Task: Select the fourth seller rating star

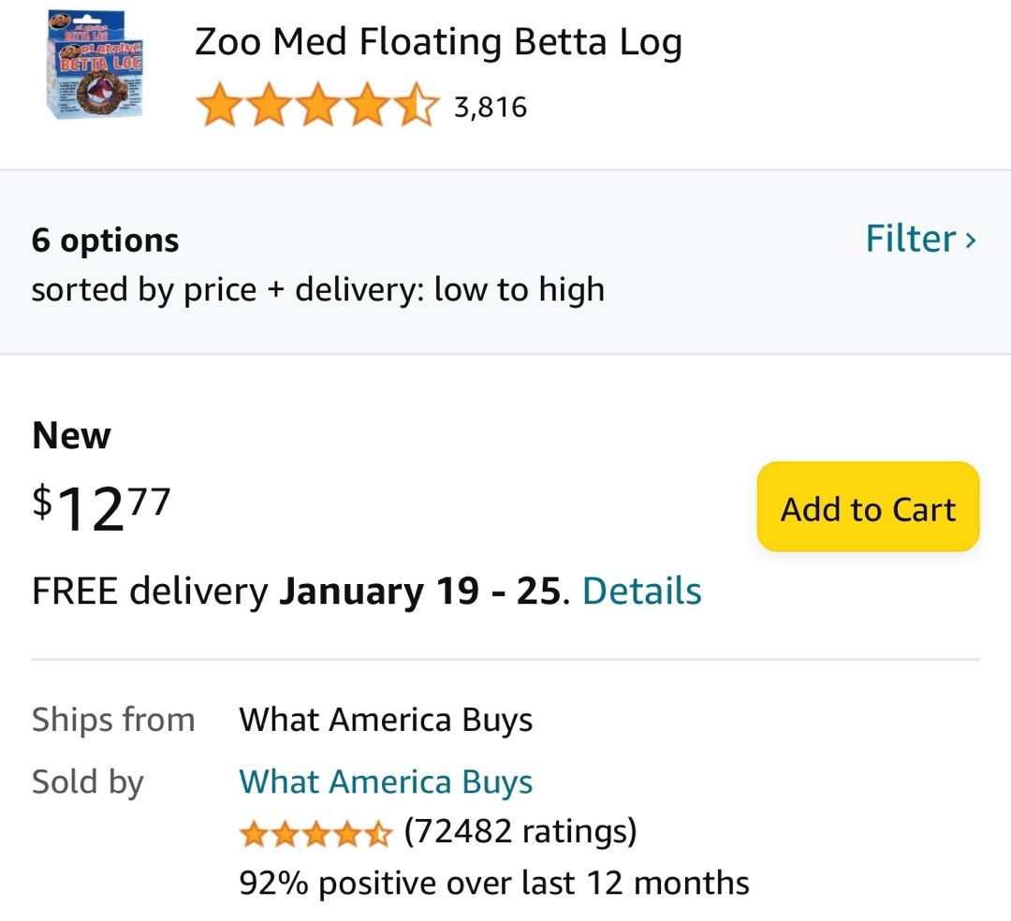Action: coord(348,831)
